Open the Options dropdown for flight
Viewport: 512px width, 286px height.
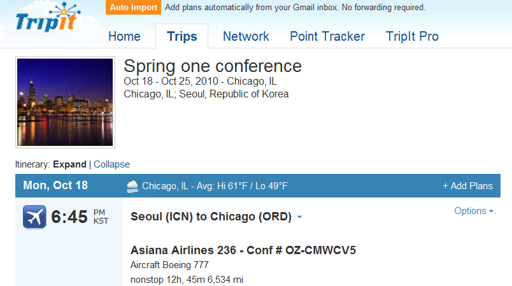(474, 211)
